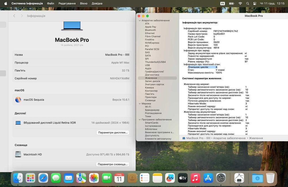Collapse Мережа tree section
This screenshot has width=288, height=187.
click(x=140, y=104)
